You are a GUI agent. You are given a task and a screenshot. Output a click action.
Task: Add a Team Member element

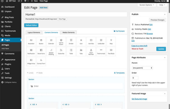point(91,51)
